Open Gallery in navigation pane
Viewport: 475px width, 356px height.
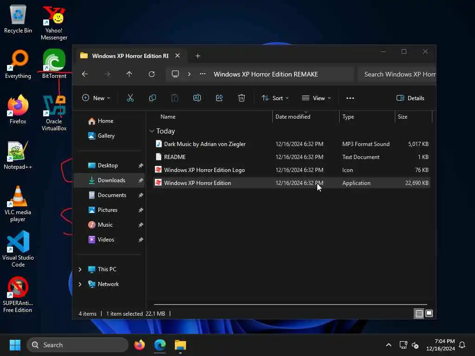coord(109,136)
